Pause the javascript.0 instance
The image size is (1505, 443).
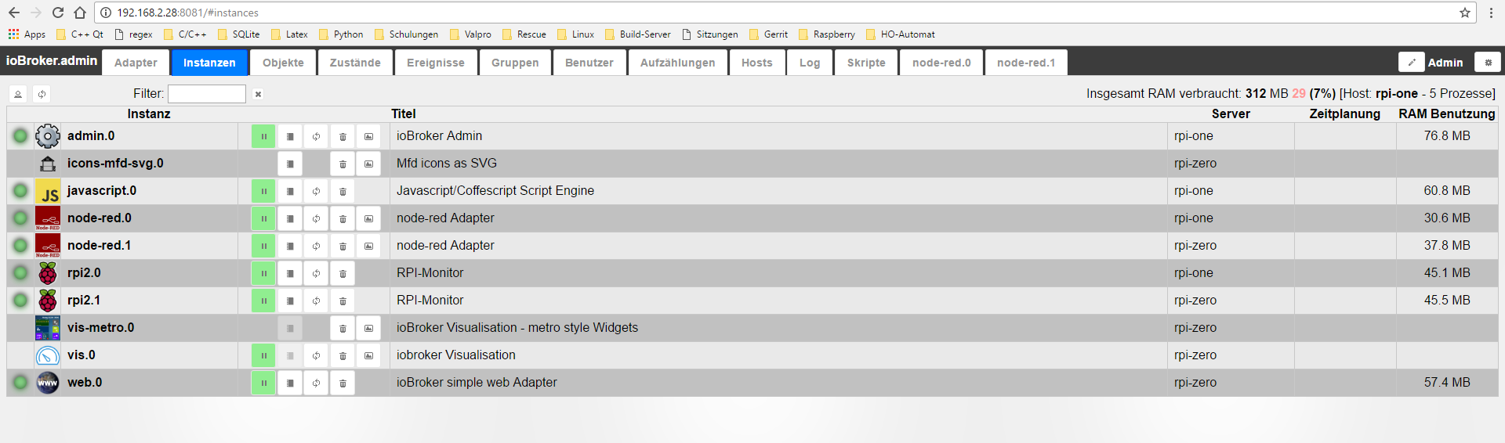[263, 191]
